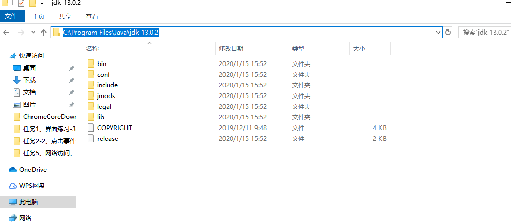
Task: Switch to the 主页 tab
Action: point(38,16)
